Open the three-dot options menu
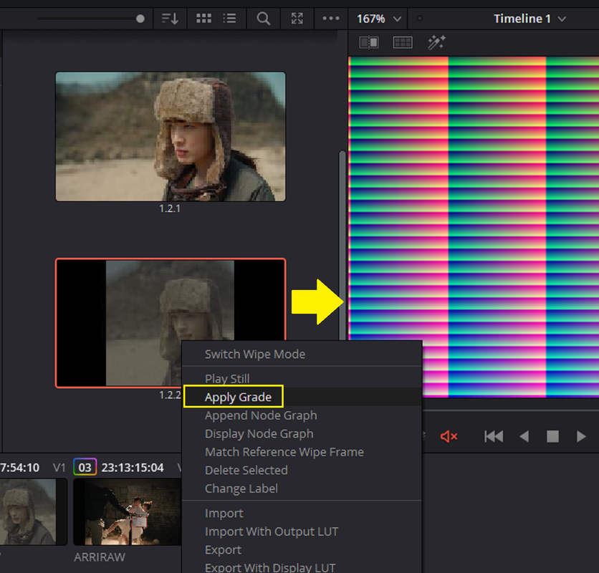Image resolution: width=599 pixels, height=573 pixels. tap(331, 19)
